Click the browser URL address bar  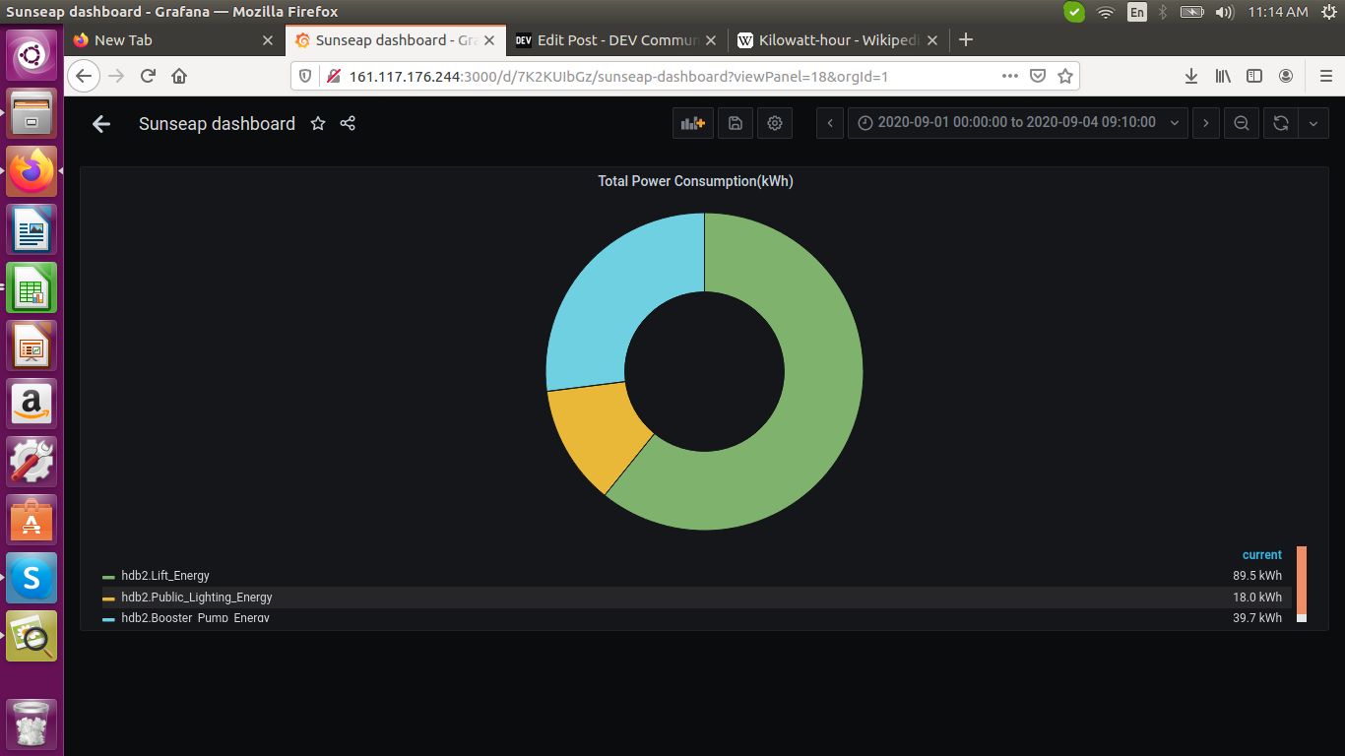[x=670, y=76]
